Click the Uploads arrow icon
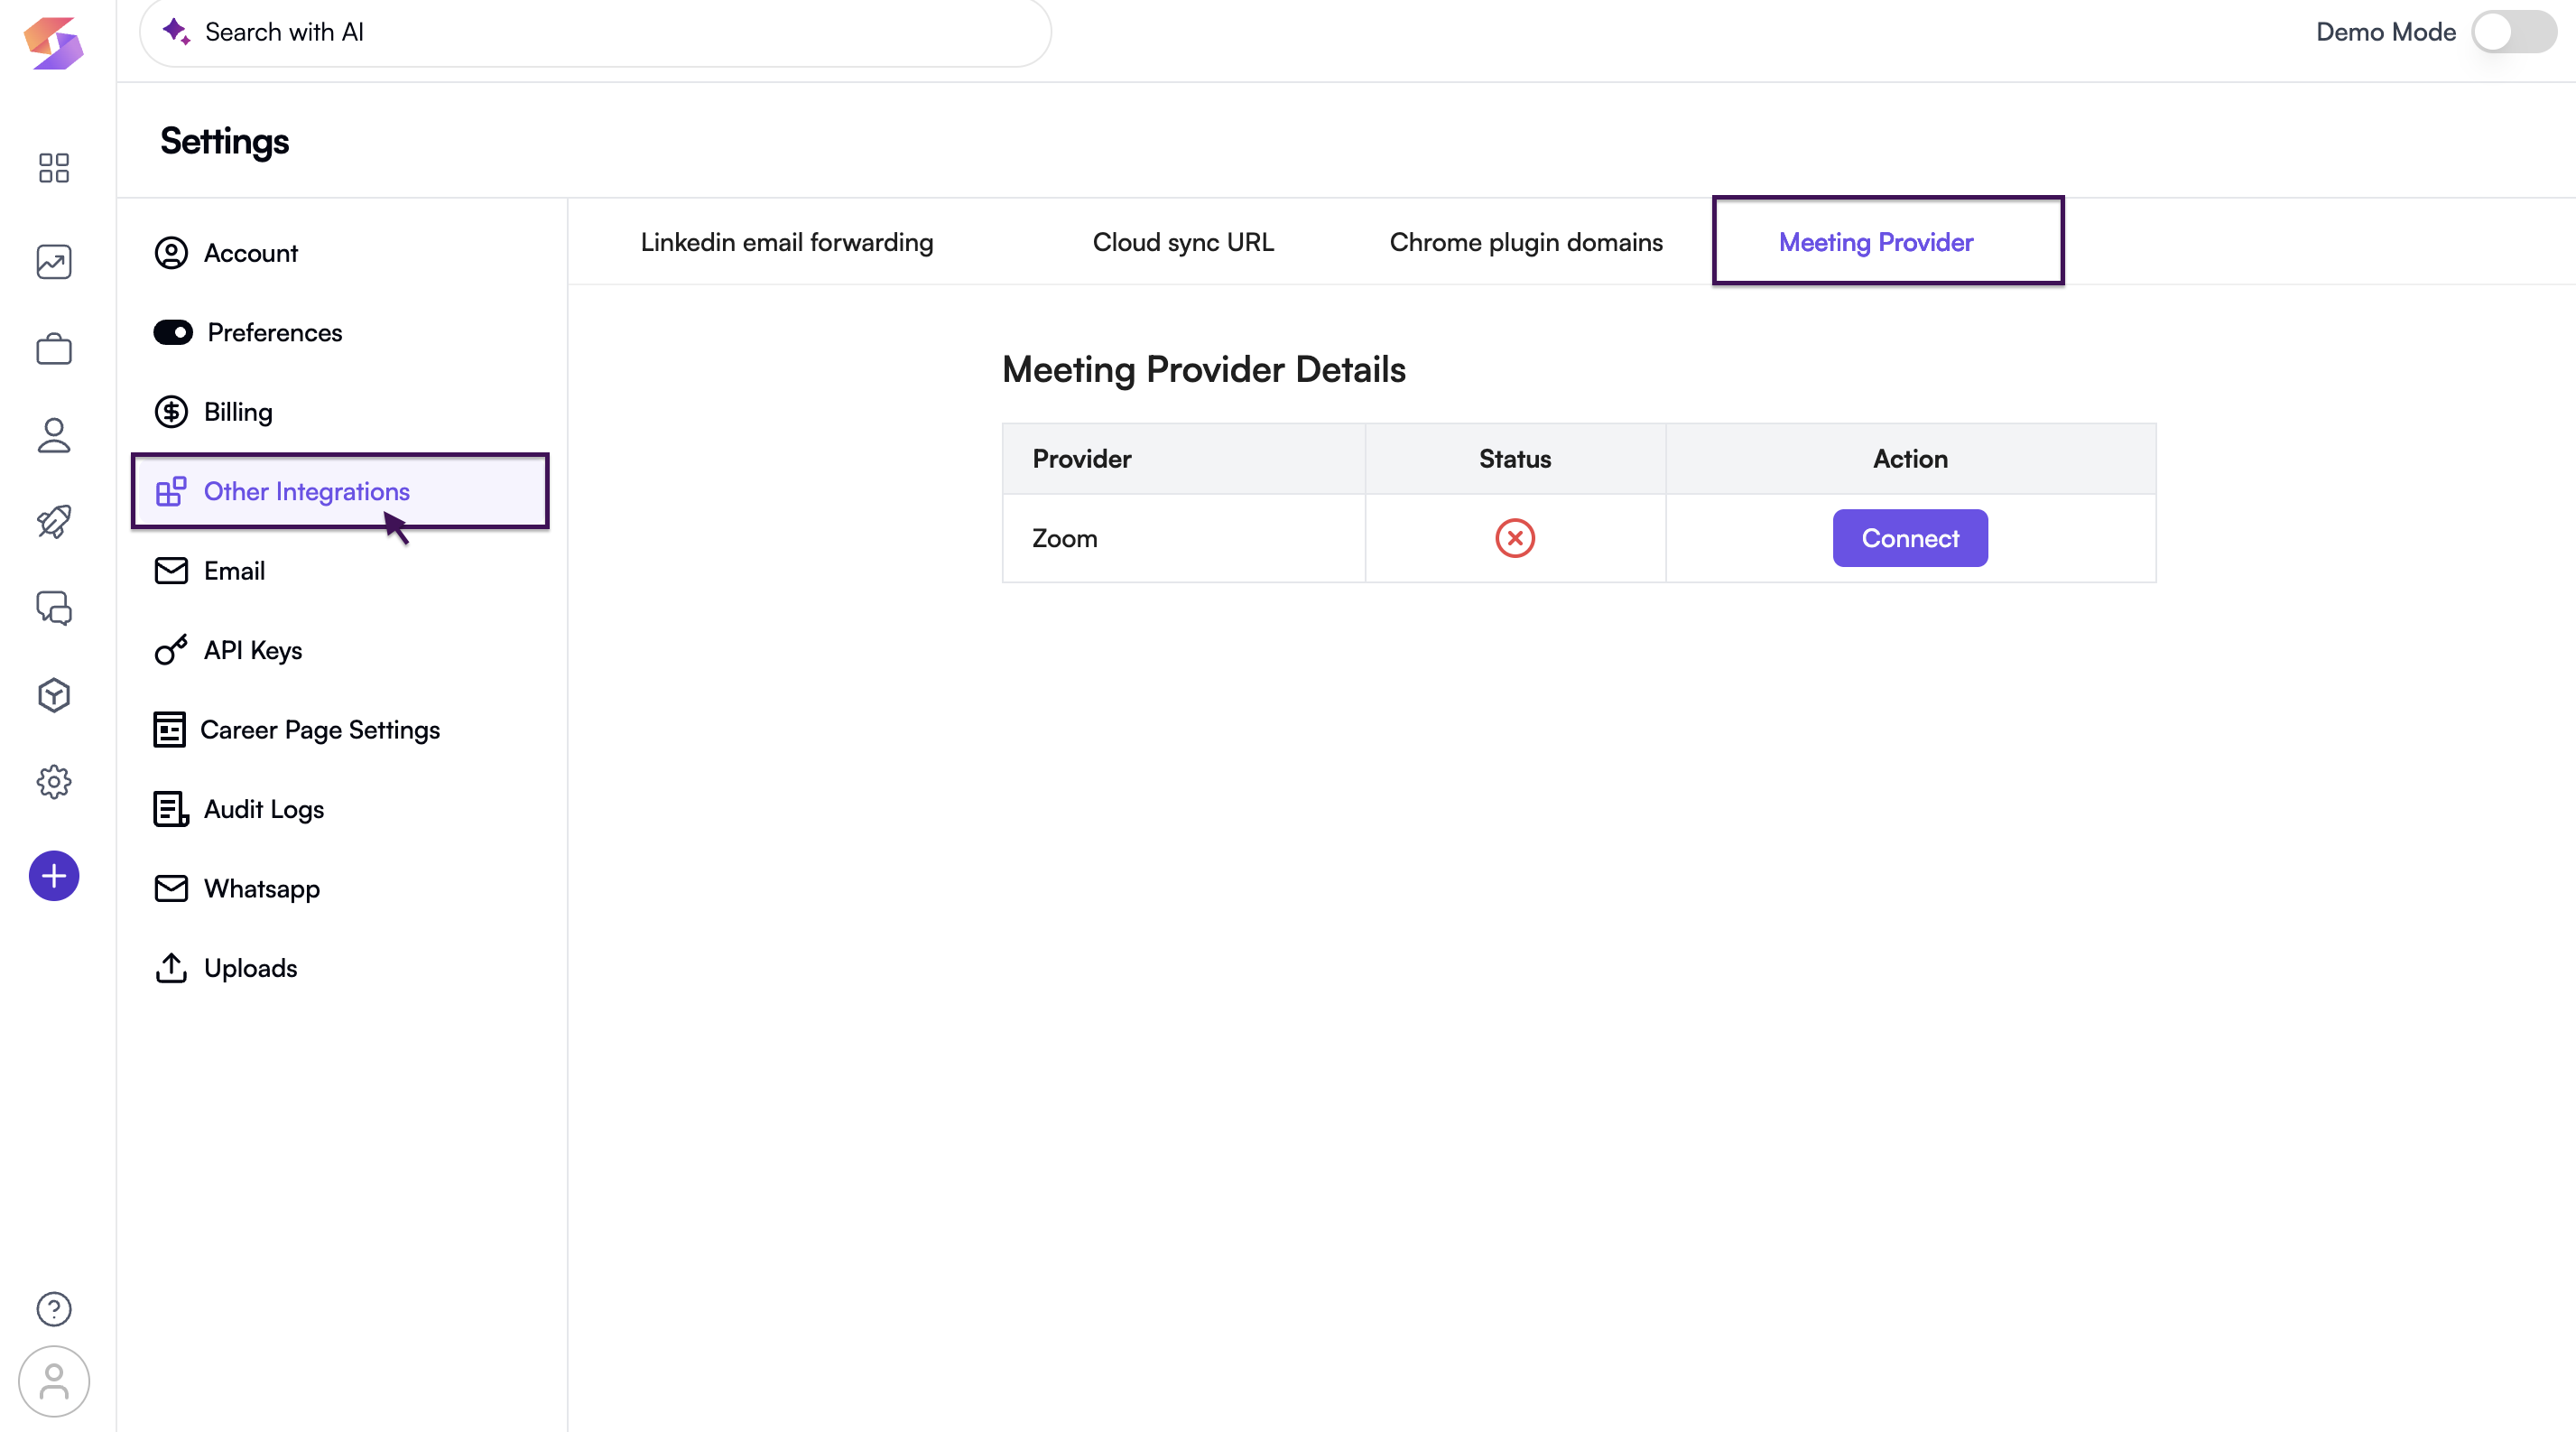The width and height of the screenshot is (2576, 1432). [x=171, y=968]
